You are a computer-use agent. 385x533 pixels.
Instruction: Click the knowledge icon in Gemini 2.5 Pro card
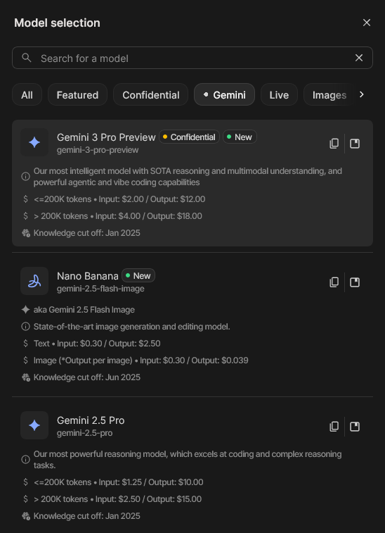click(26, 516)
